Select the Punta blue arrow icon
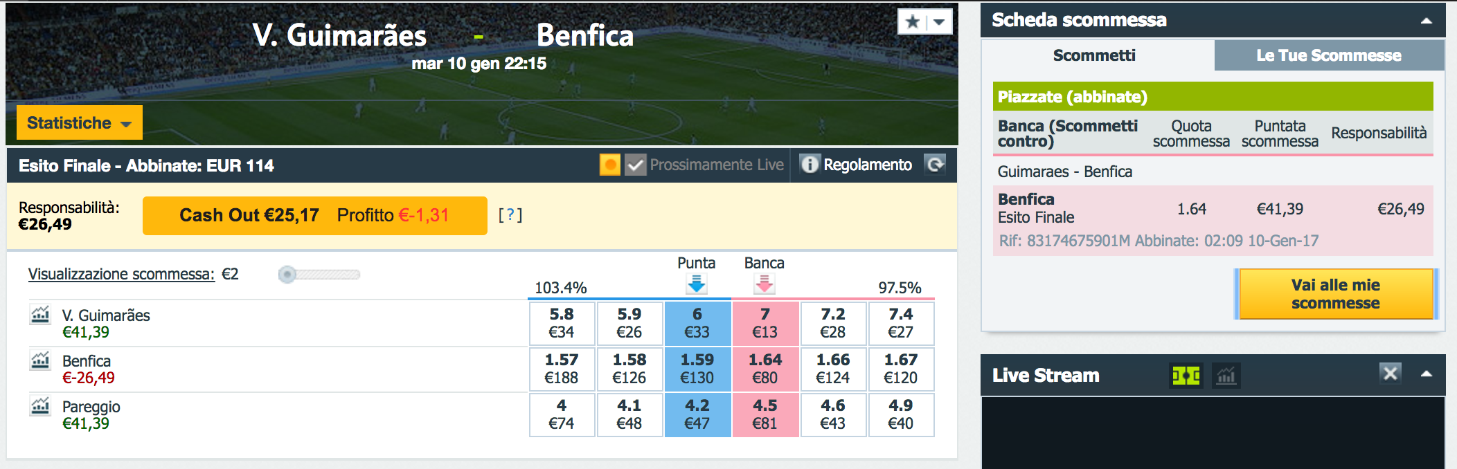The height and width of the screenshot is (469, 1457). click(x=697, y=284)
